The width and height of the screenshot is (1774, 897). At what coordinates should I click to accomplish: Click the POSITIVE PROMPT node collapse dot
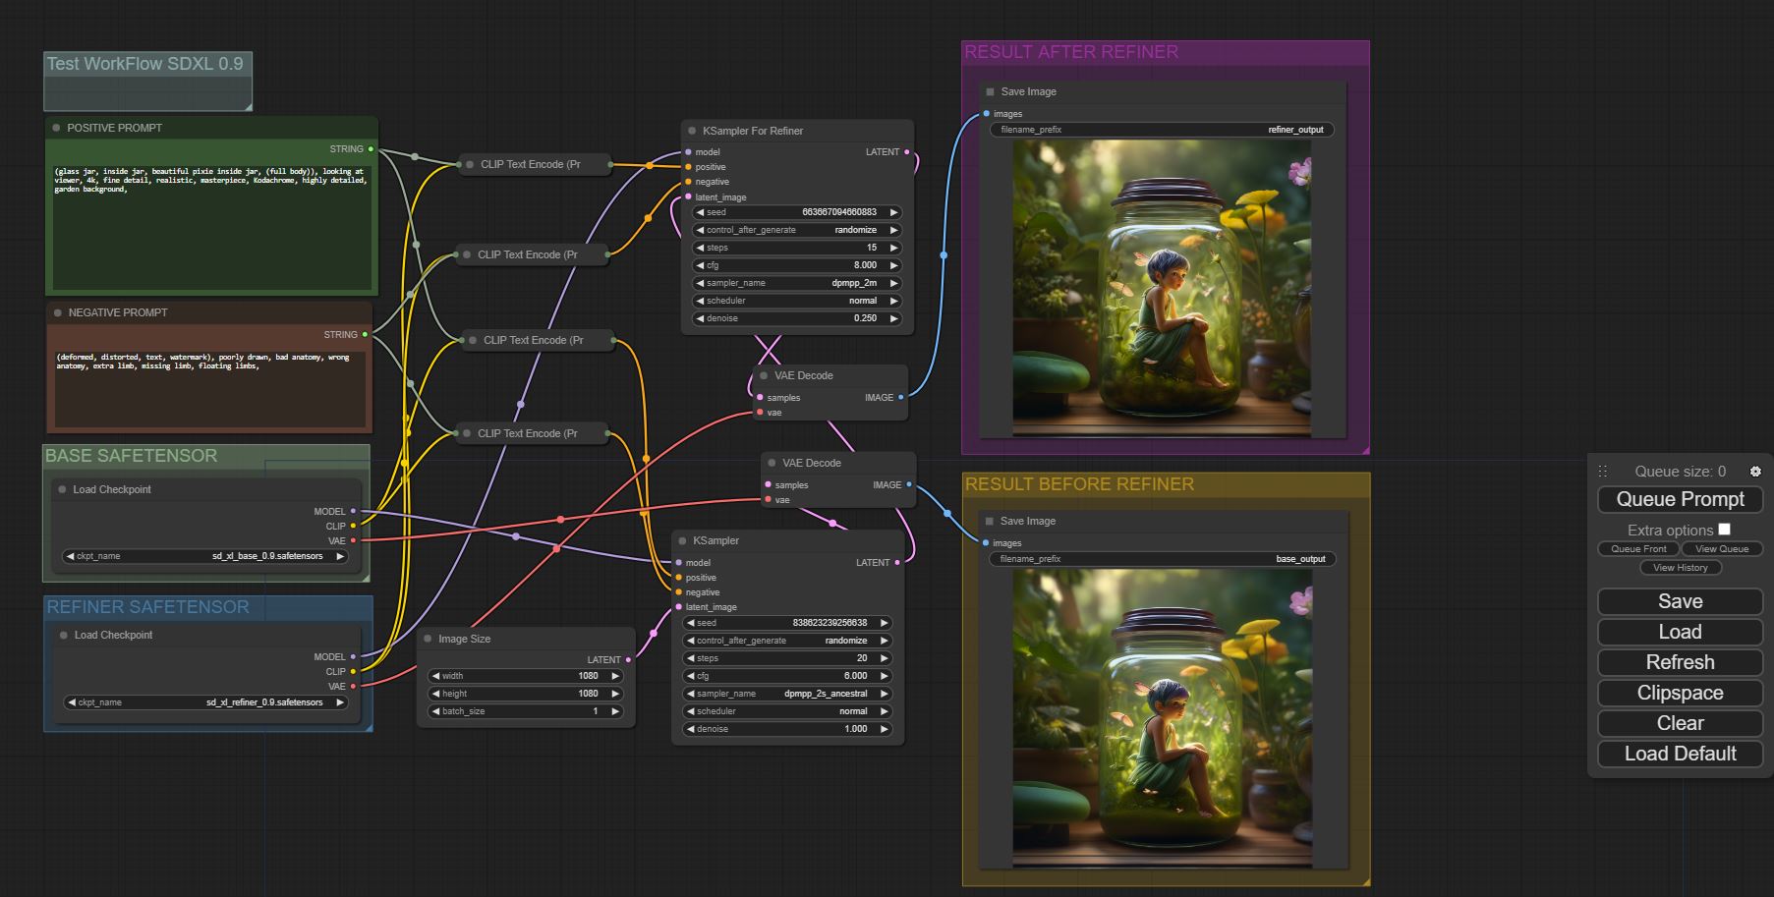56,128
